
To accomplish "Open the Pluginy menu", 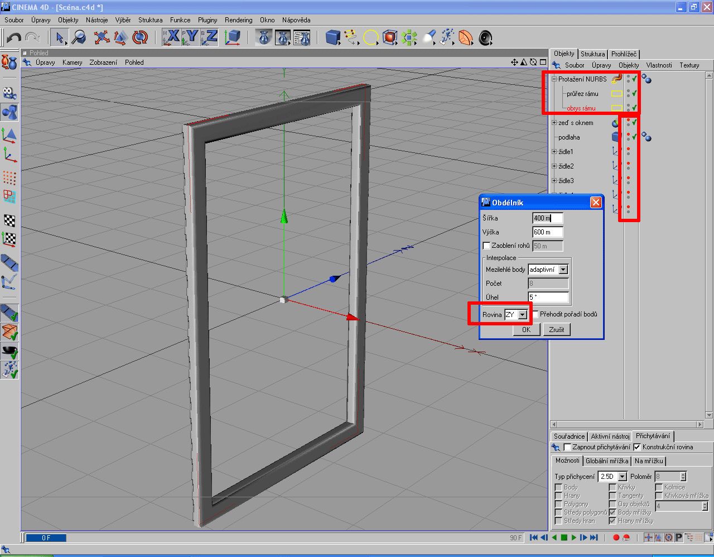I will click(x=208, y=20).
